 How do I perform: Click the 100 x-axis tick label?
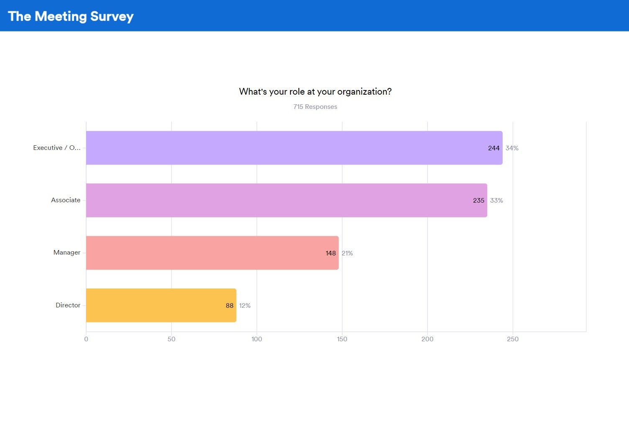tap(257, 339)
